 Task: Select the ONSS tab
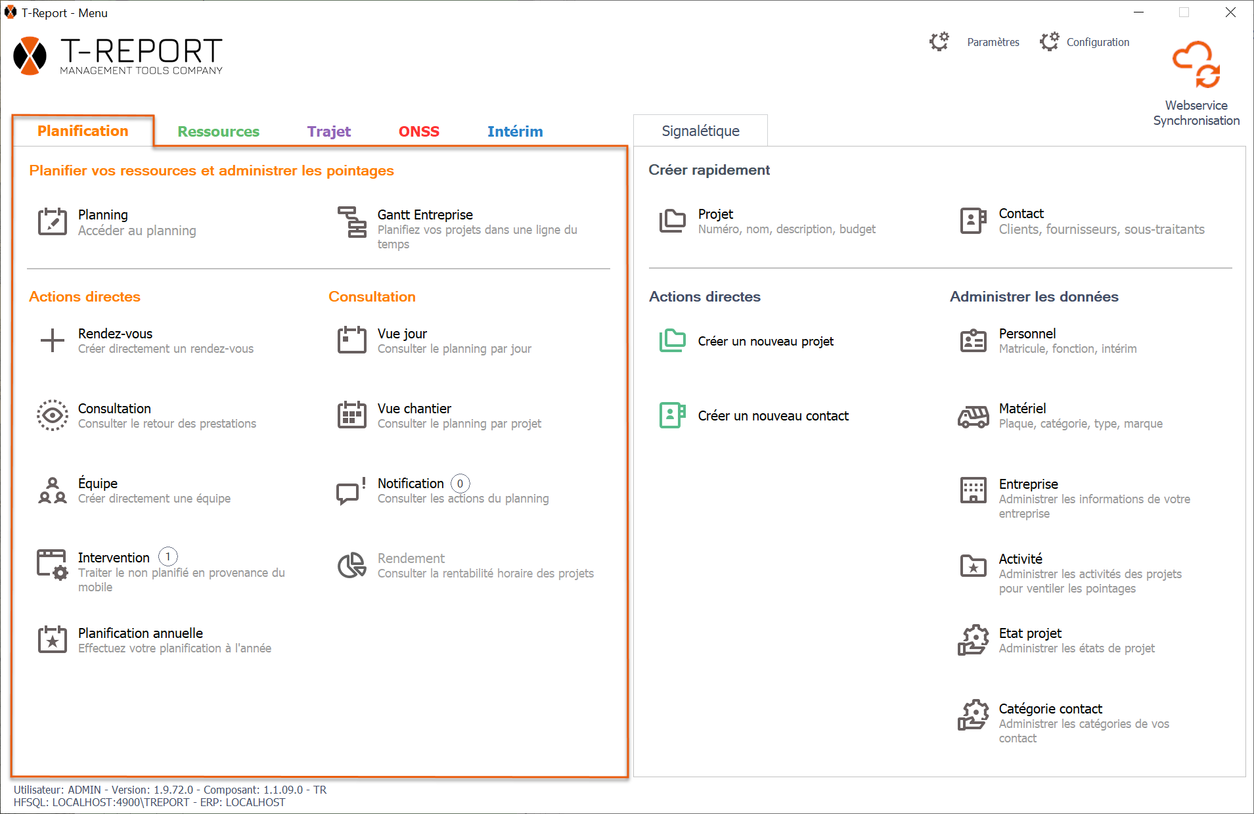coord(418,131)
